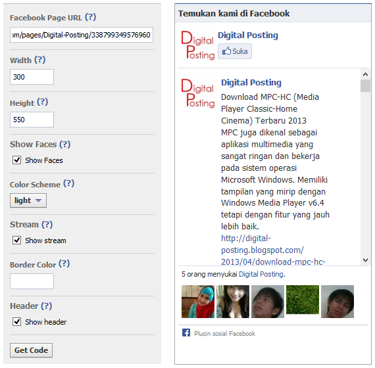Click the Plugin sosial Facebook link
The image size is (375, 368).
(x=224, y=333)
